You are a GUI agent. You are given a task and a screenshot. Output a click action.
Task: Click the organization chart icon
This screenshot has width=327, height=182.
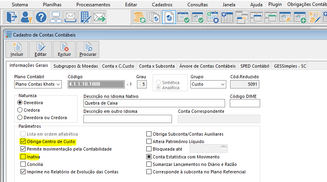[56, 17]
